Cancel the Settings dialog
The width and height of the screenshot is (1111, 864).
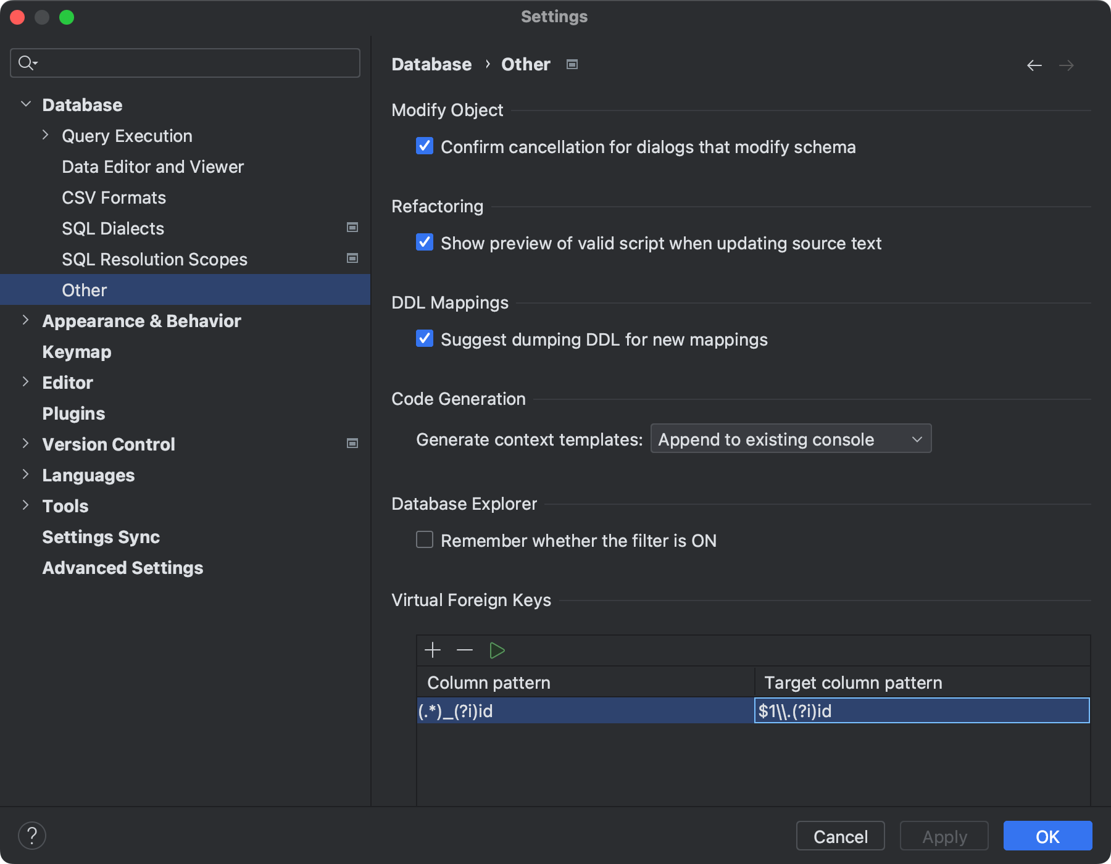839,836
